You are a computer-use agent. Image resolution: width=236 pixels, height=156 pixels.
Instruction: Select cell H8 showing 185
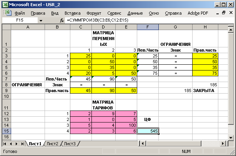[x=205, y=85]
